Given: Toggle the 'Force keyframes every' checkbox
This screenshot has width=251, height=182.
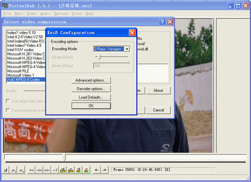Looking at the screenshot, I should (8, 110).
